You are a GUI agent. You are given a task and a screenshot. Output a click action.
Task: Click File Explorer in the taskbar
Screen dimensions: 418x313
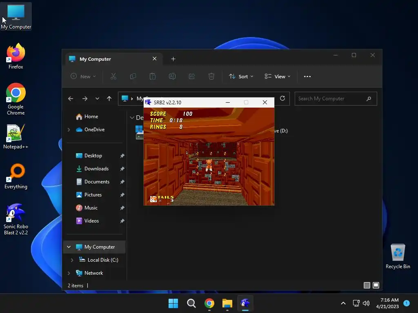(227, 303)
